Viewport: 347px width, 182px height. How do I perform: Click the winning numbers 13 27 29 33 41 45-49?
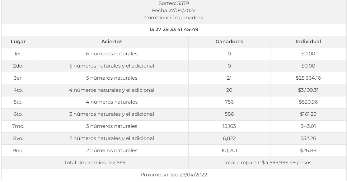tap(174, 30)
